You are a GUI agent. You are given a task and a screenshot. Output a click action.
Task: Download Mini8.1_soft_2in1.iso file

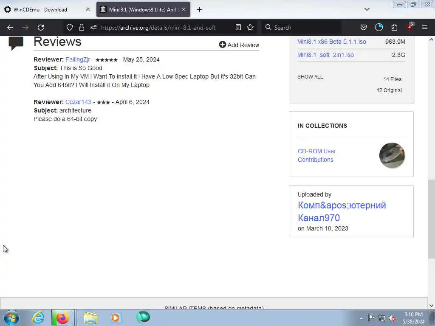point(325,55)
